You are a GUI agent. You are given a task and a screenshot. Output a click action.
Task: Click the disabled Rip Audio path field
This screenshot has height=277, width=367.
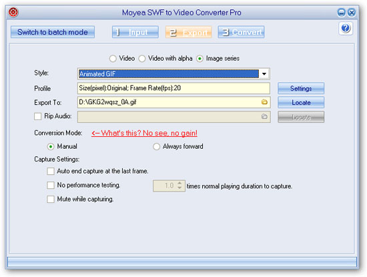174,117
